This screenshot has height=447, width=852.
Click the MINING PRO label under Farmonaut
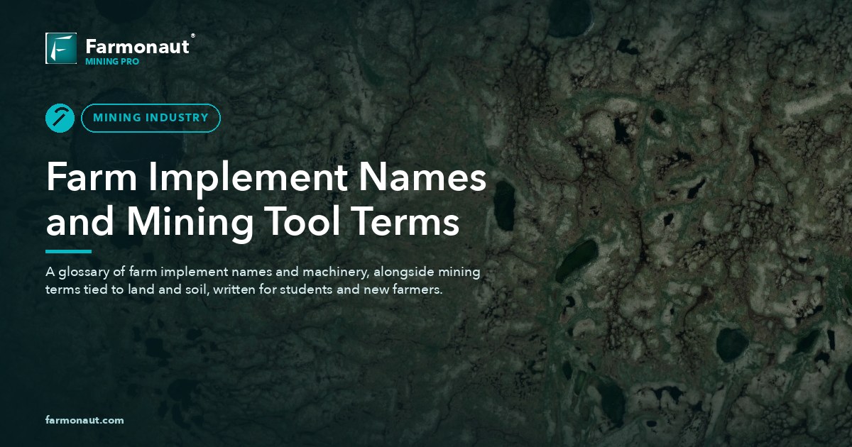[x=112, y=62]
